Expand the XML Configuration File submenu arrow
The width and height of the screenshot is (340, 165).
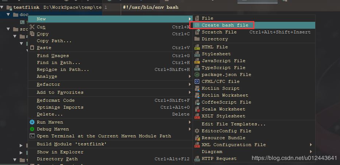point(311,145)
